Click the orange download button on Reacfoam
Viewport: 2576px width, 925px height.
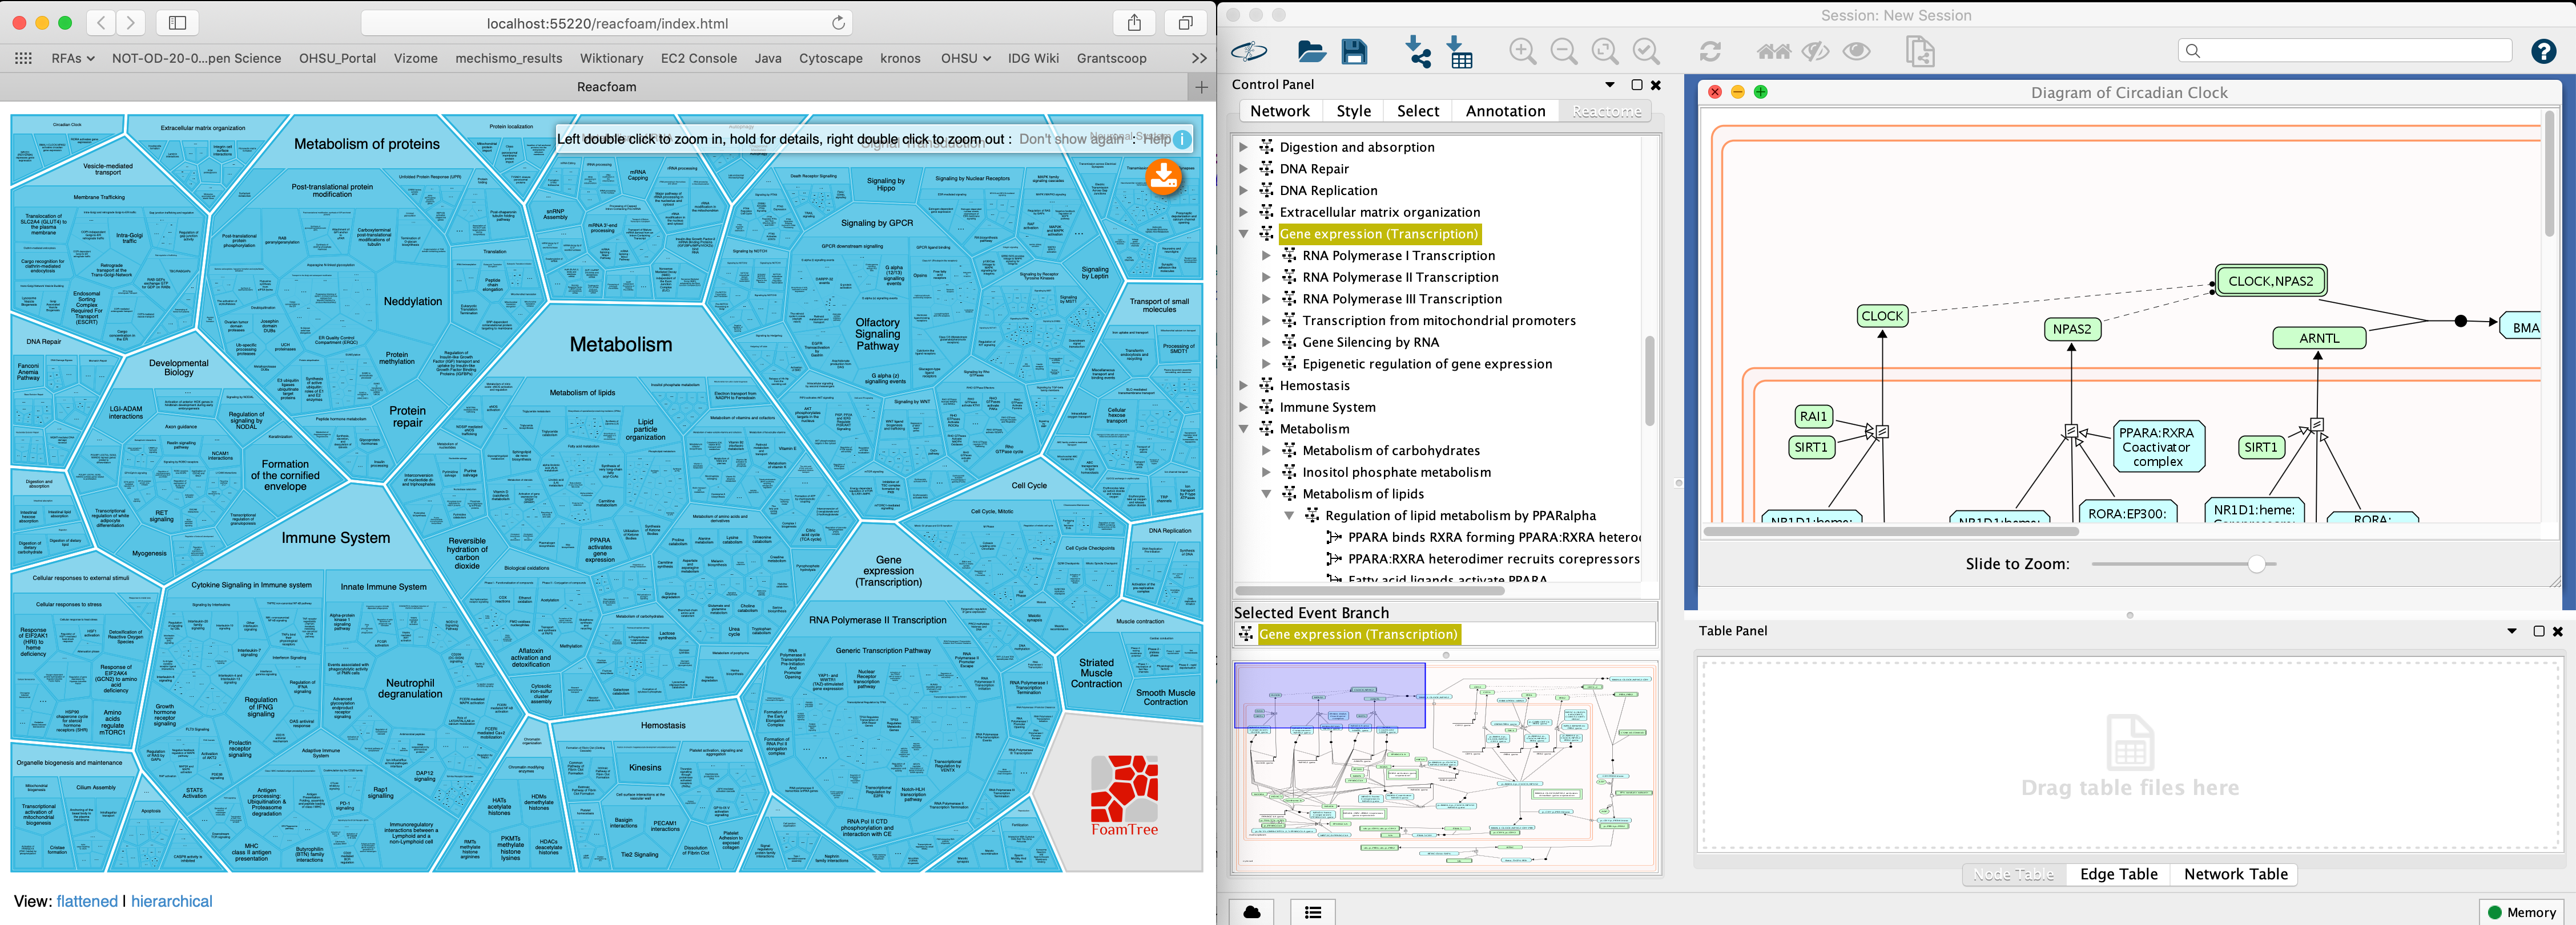point(1163,177)
